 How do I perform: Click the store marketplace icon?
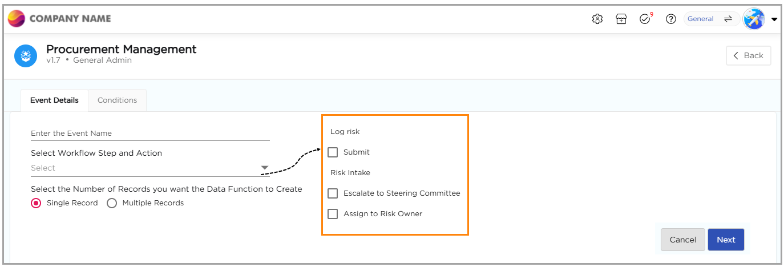pos(621,19)
